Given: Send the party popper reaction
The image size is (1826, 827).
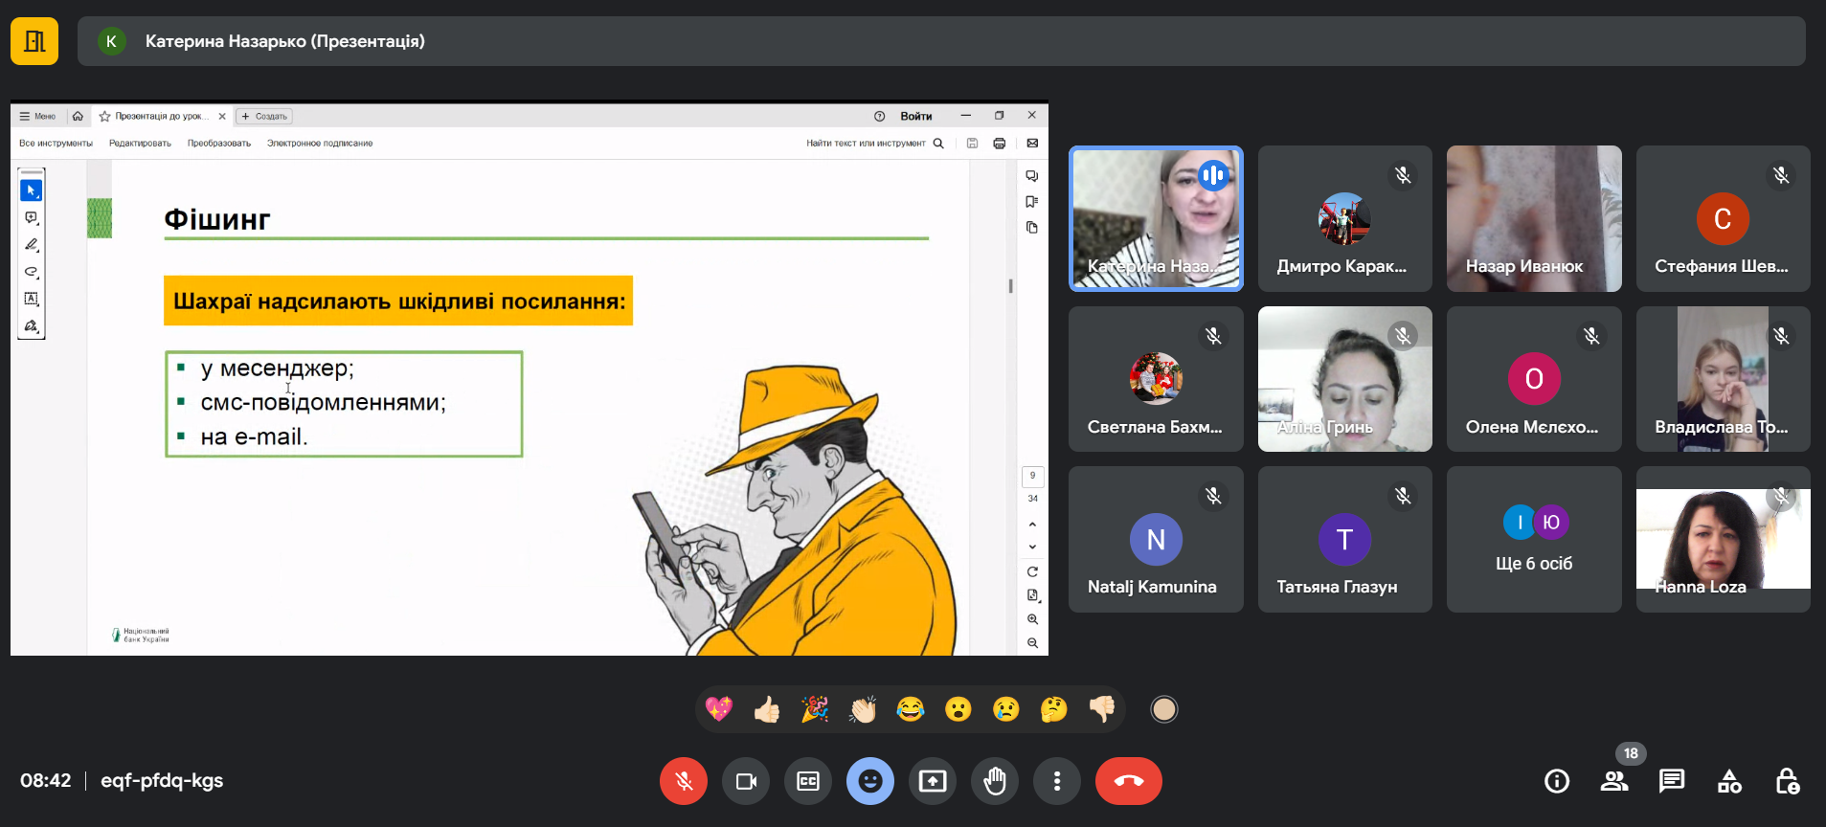Looking at the screenshot, I should pyautogui.click(x=814, y=709).
